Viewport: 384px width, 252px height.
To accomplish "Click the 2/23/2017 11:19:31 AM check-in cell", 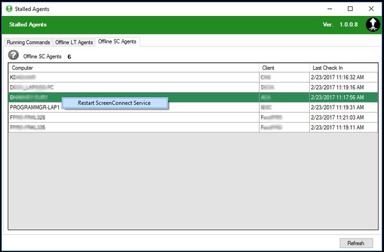I will pos(343,107).
